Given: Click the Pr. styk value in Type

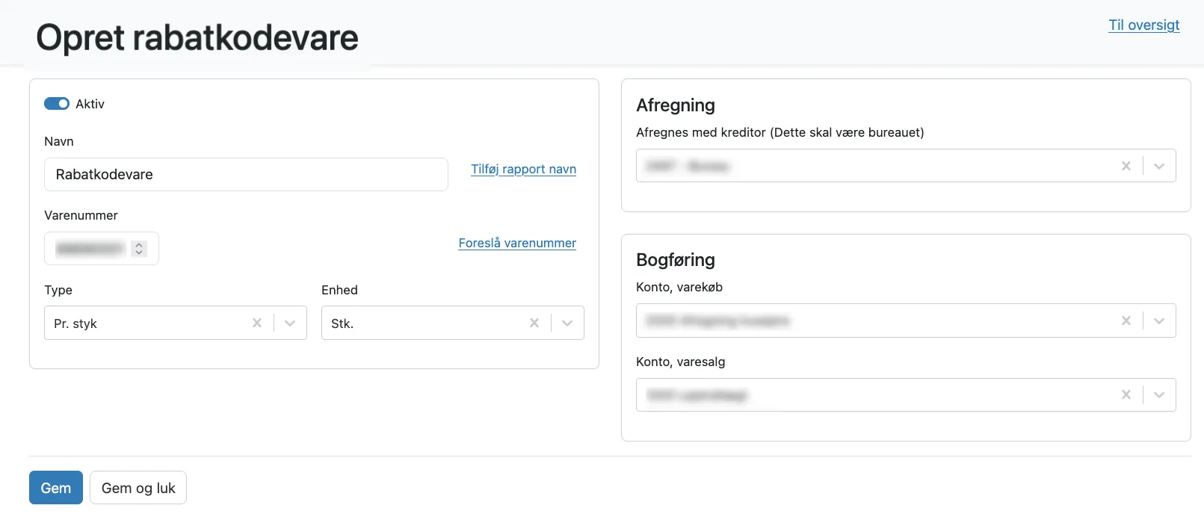Looking at the screenshot, I should pos(75,324).
